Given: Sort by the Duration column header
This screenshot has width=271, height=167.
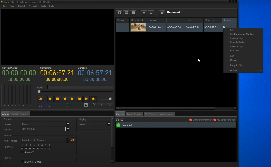Looking at the screenshot, I should pos(213,20).
